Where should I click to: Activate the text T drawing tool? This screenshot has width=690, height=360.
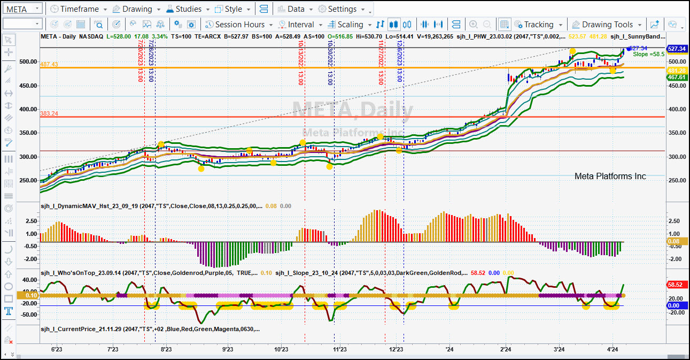pyautogui.click(x=8, y=311)
